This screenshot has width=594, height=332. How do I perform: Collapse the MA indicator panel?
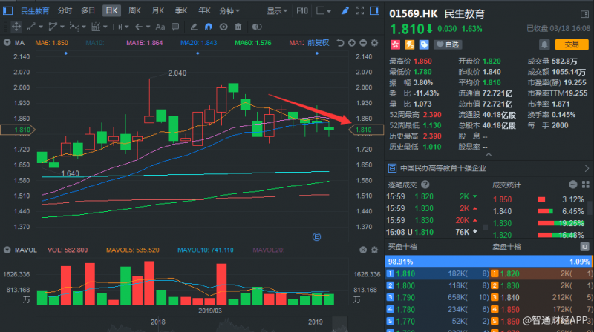tap(7, 43)
